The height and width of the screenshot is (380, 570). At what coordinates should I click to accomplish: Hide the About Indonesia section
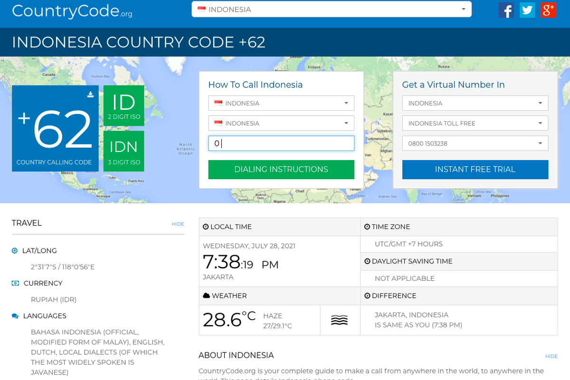point(551,356)
